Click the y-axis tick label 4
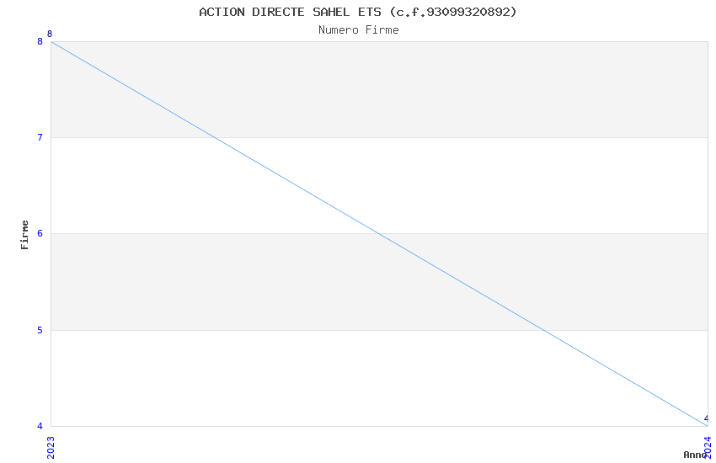716x463 pixels. tap(40, 426)
